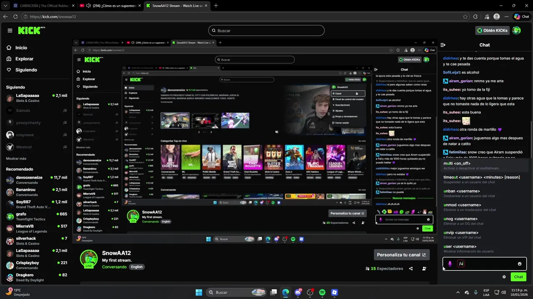The height and width of the screenshot is (299, 533).
Task: Click the user management icon beside share
Action: pos(424,269)
